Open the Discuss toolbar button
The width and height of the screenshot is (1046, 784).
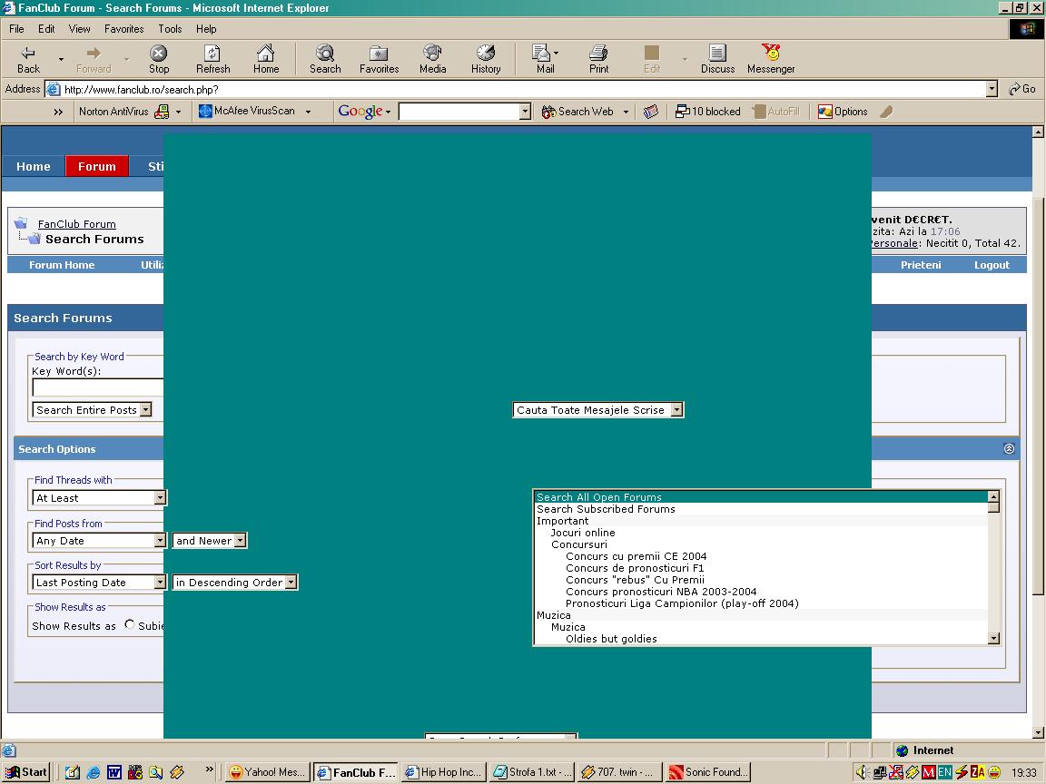717,59
